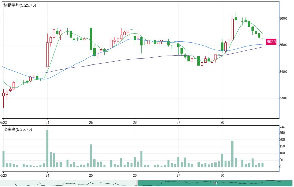
Task: Click the 27 date label under volume chart
Action: 178,175
